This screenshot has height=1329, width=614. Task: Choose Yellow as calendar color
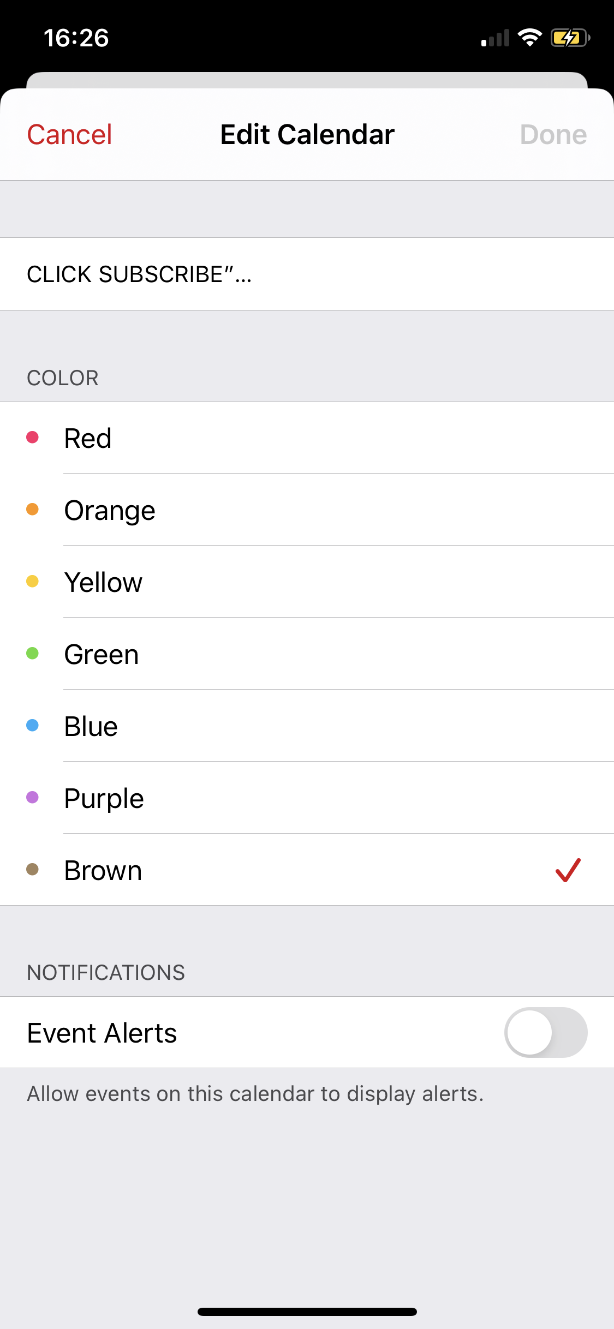click(x=306, y=582)
